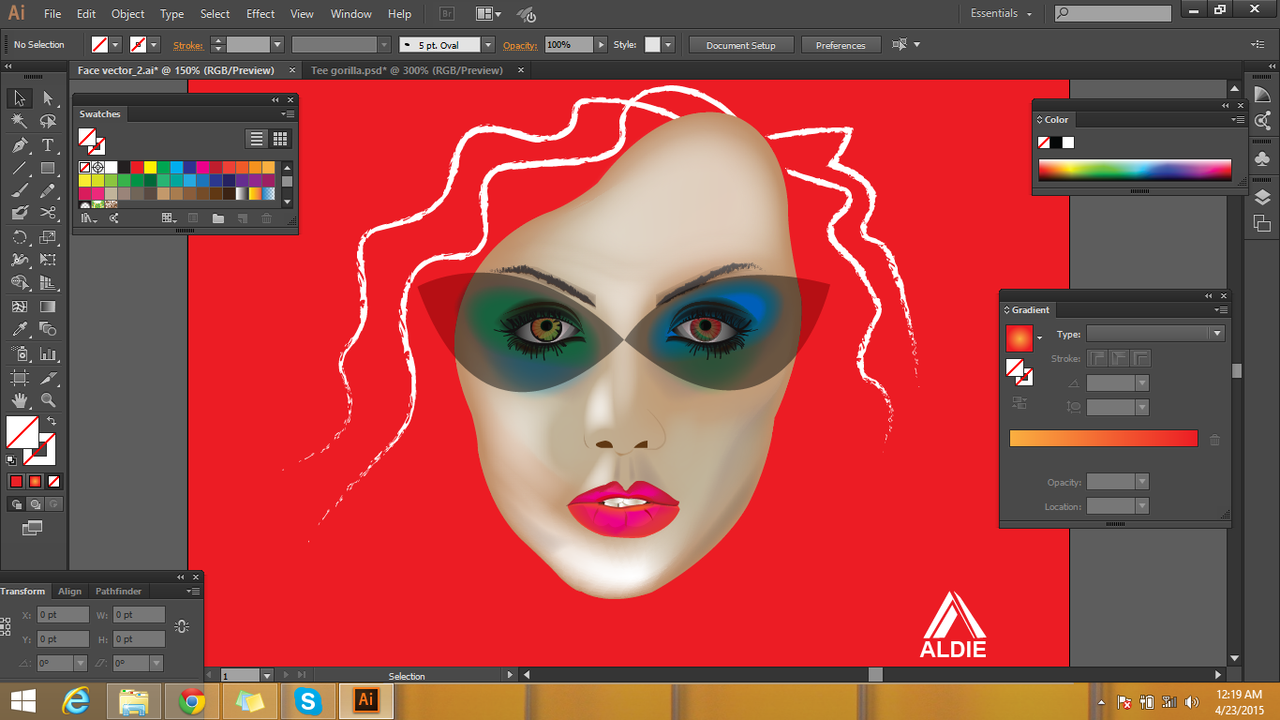1280x720 pixels.
Task: Open the Object menu
Action: point(127,14)
